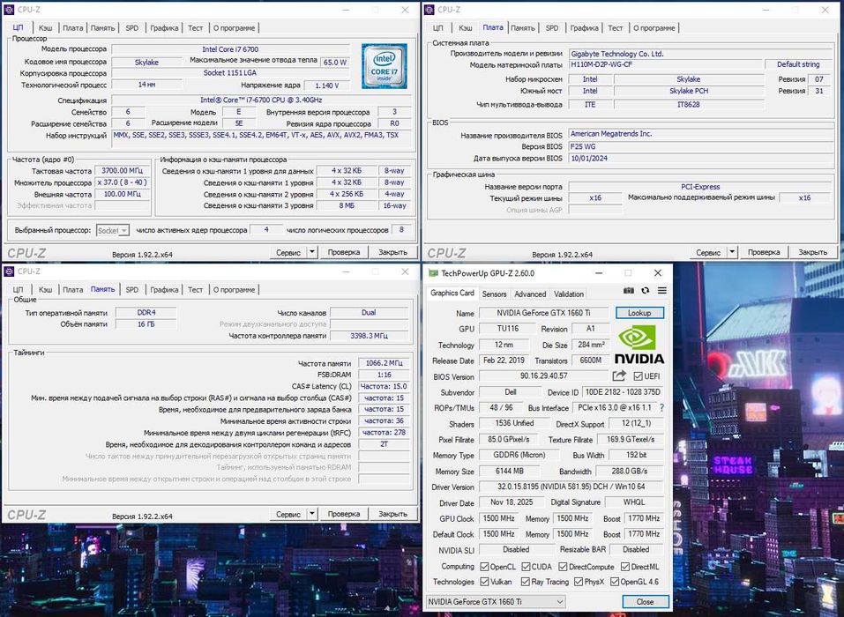
Task: Click the 1066.2 МГц memory frequency value
Action: (384, 363)
